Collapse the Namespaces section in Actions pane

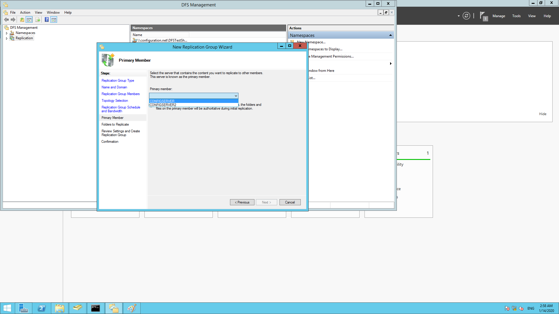[x=390, y=35]
